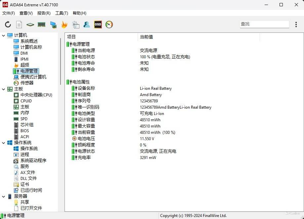Open the three-dot options menu
Viewport: 304px width, 219px height.
296,25
